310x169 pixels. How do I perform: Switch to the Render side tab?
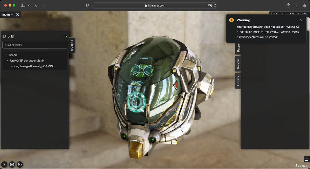point(238,64)
